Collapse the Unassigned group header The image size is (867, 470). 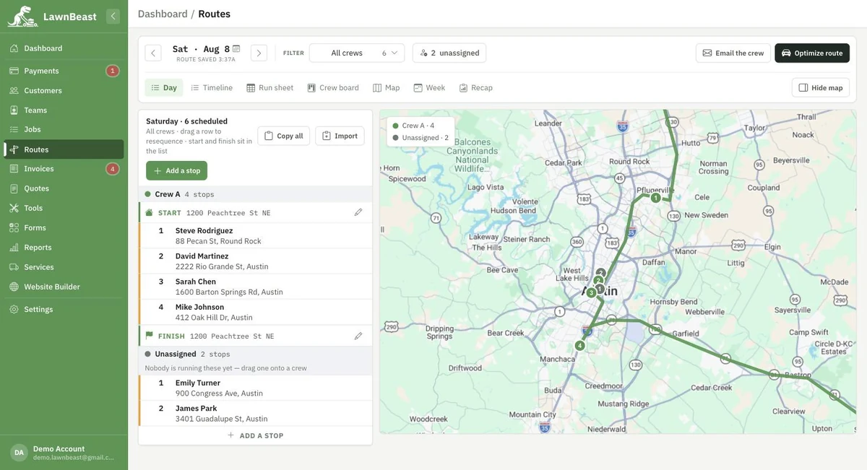pos(255,354)
